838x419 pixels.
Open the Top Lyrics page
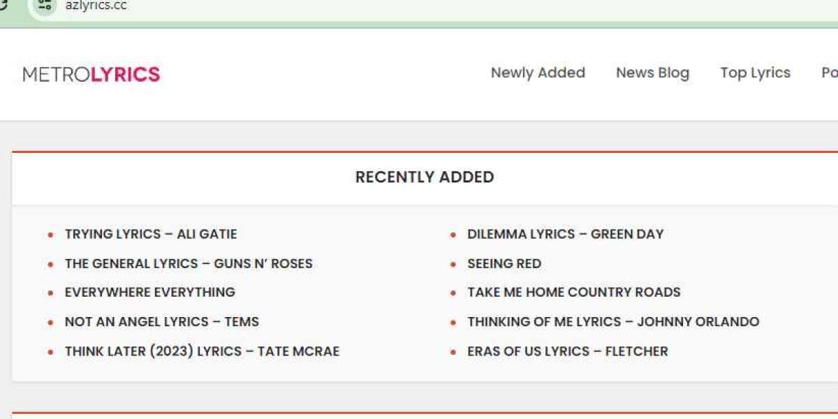point(755,73)
